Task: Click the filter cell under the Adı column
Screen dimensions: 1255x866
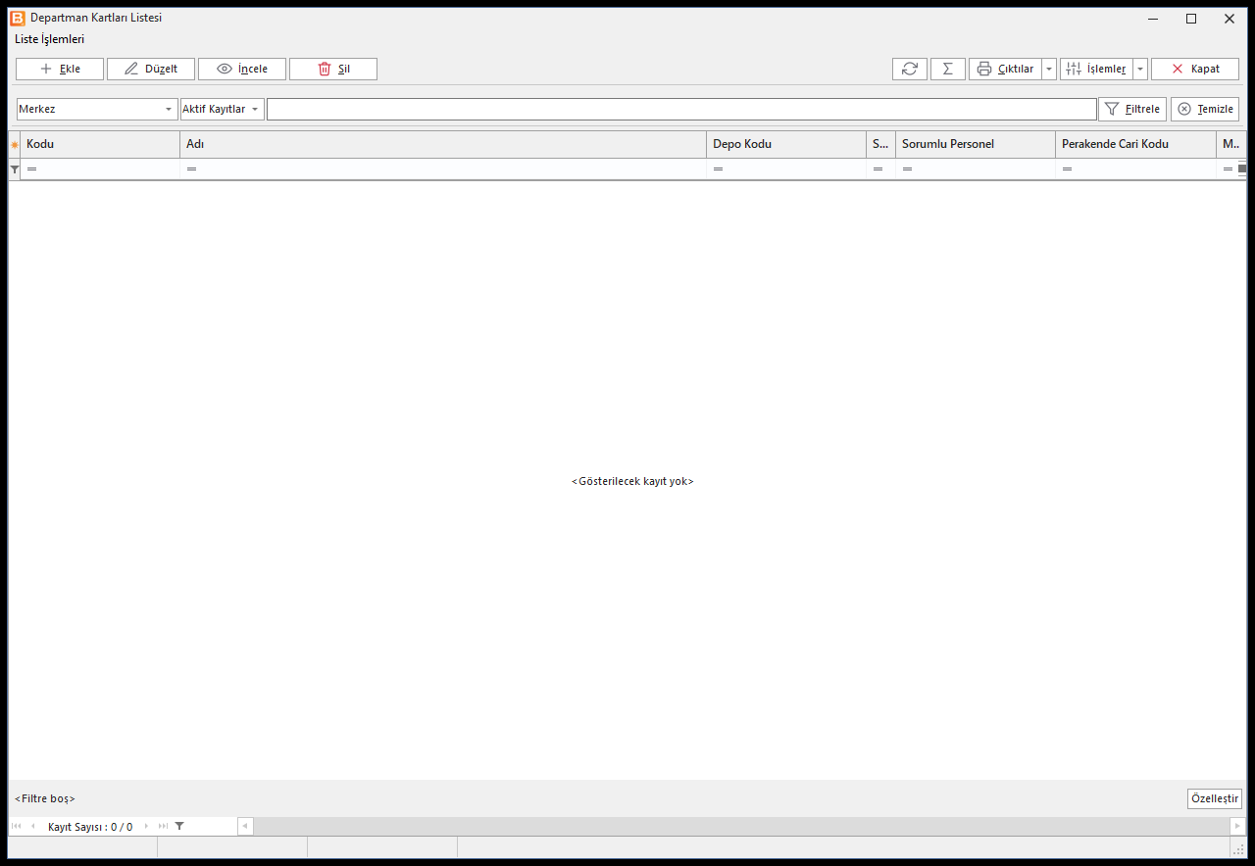Action: (443, 169)
